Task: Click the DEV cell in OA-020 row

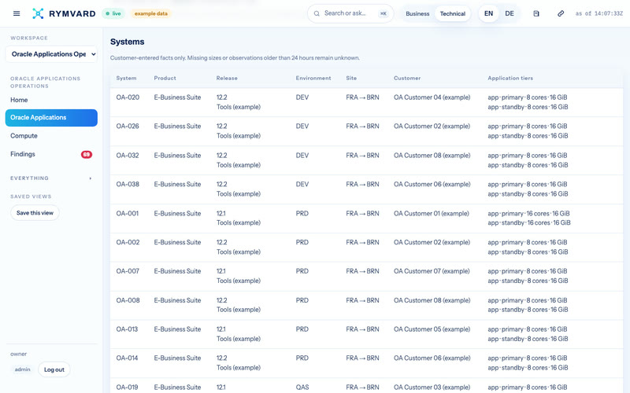Action: point(302,97)
